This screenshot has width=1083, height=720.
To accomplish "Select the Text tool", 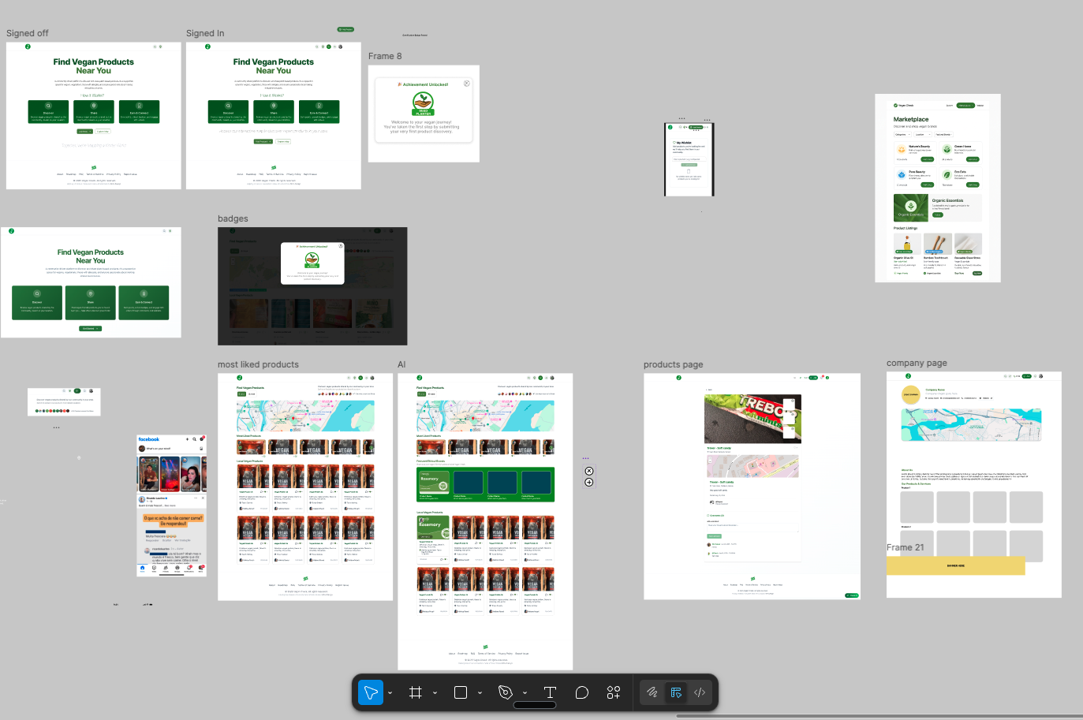I will tap(551, 692).
